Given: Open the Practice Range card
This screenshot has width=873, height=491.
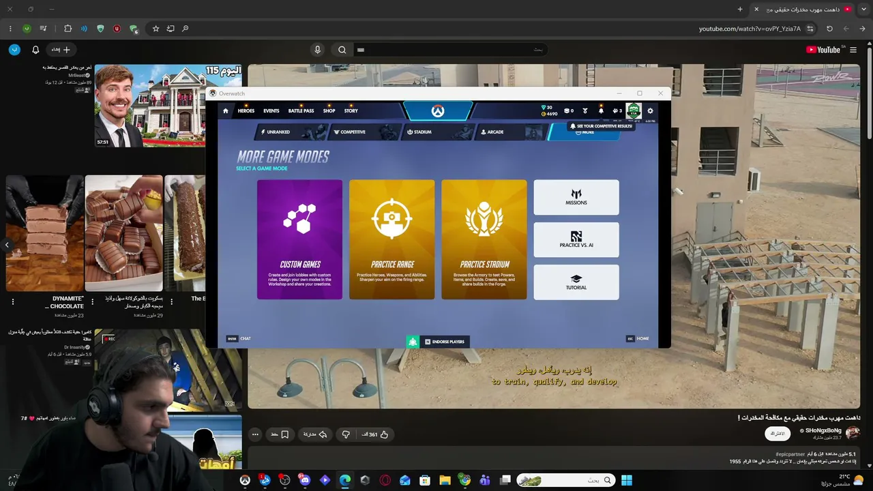Looking at the screenshot, I should [391, 239].
